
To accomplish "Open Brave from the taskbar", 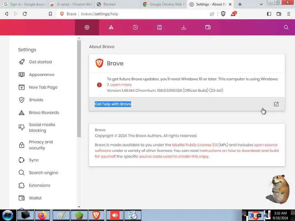I will click(96, 215).
